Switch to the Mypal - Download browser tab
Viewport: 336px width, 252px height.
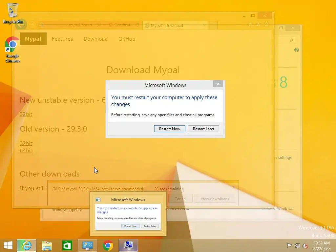(175, 26)
